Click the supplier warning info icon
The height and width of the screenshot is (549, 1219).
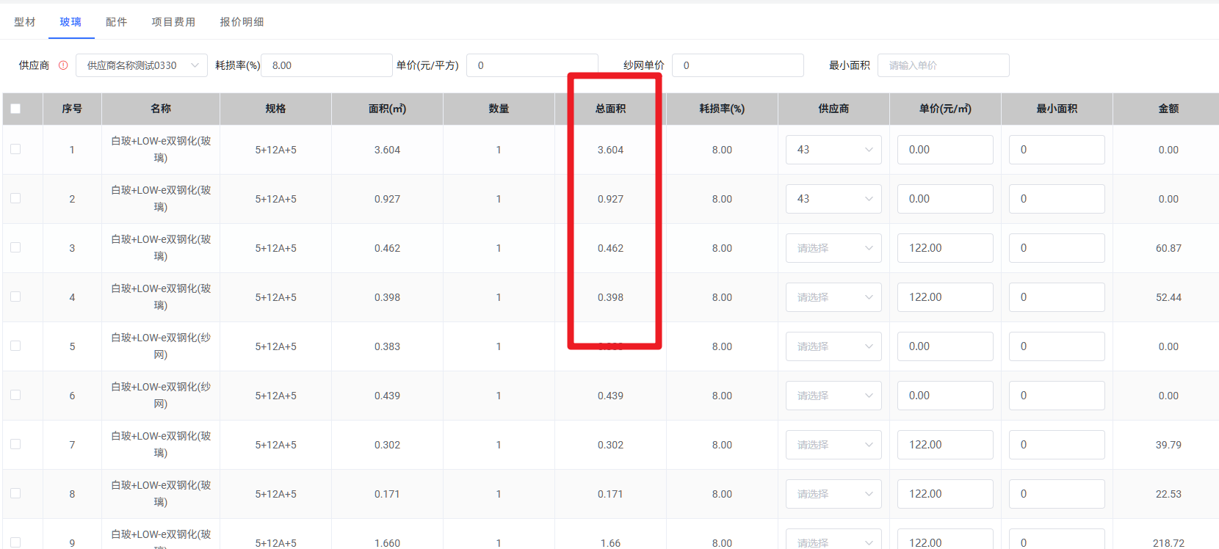click(x=63, y=65)
